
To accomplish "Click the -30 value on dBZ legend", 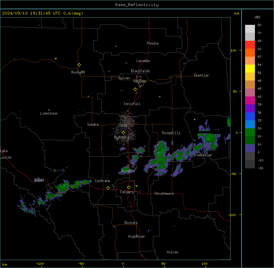I will tap(260, 168).
